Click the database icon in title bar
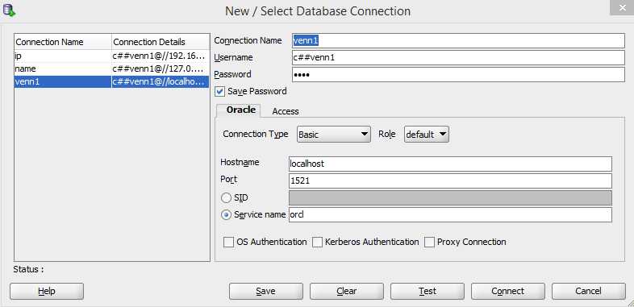Screen dimensions: 634x307 pos(9,10)
